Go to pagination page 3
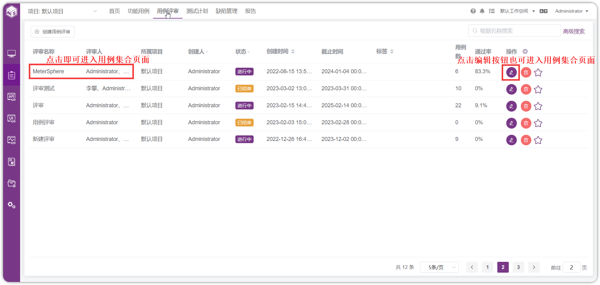The image size is (600, 285). click(x=518, y=267)
